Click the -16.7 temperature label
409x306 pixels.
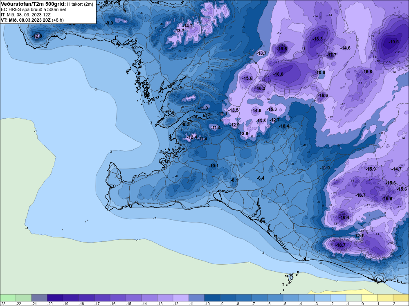360,195
